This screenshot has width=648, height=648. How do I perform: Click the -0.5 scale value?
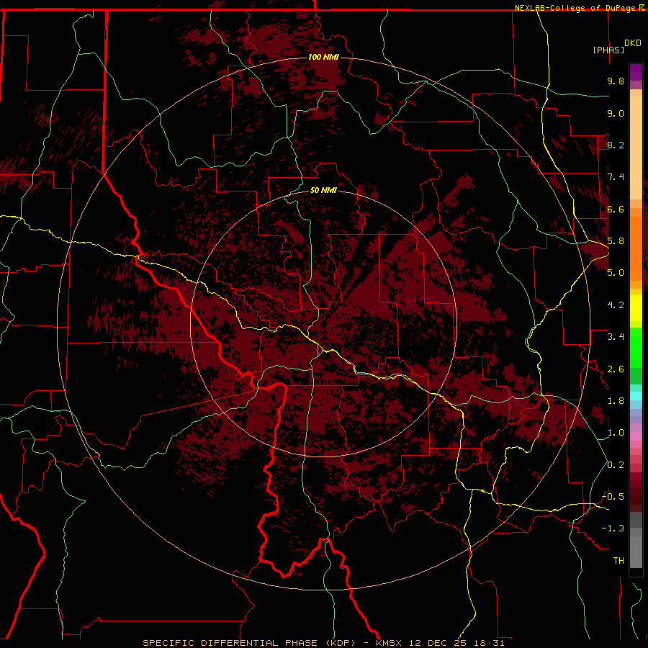[x=613, y=497]
